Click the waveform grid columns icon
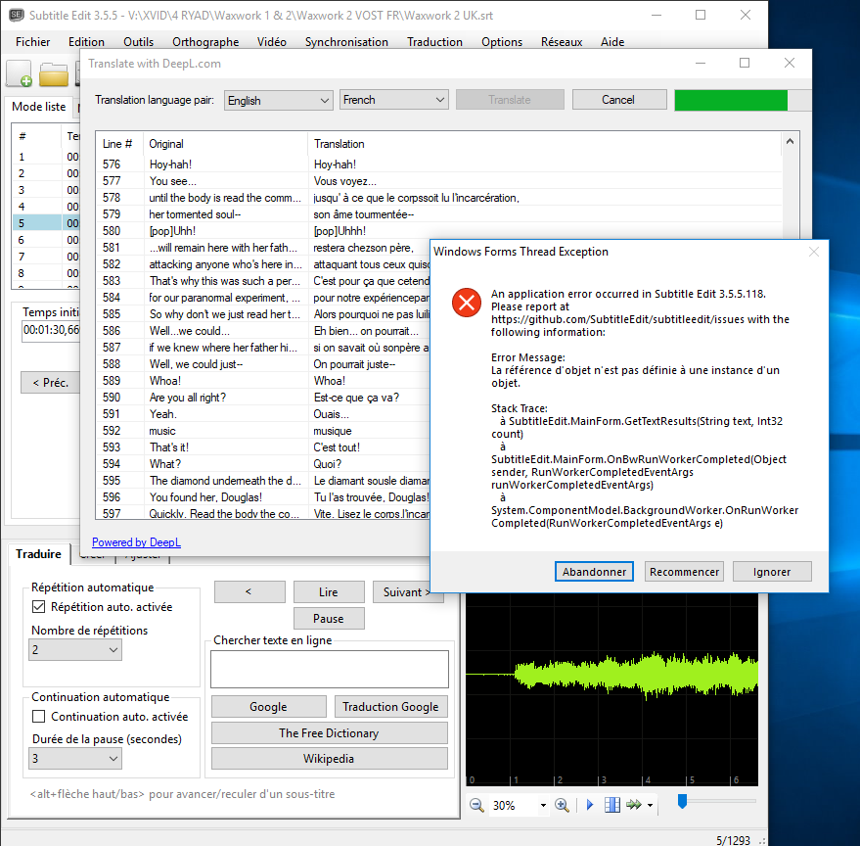 [612, 805]
